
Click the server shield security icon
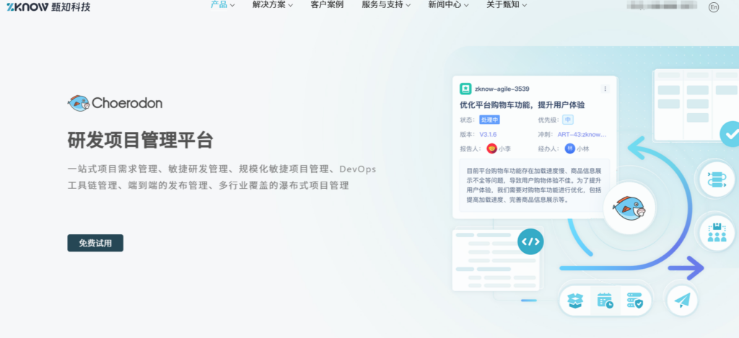point(634,300)
